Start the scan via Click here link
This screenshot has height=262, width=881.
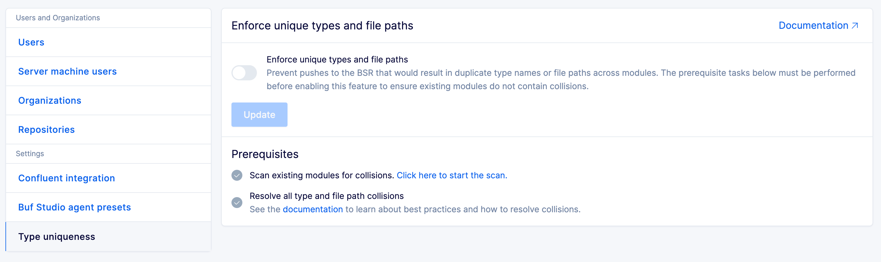pyautogui.click(x=452, y=175)
